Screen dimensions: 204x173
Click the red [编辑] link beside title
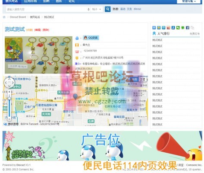click(38, 30)
